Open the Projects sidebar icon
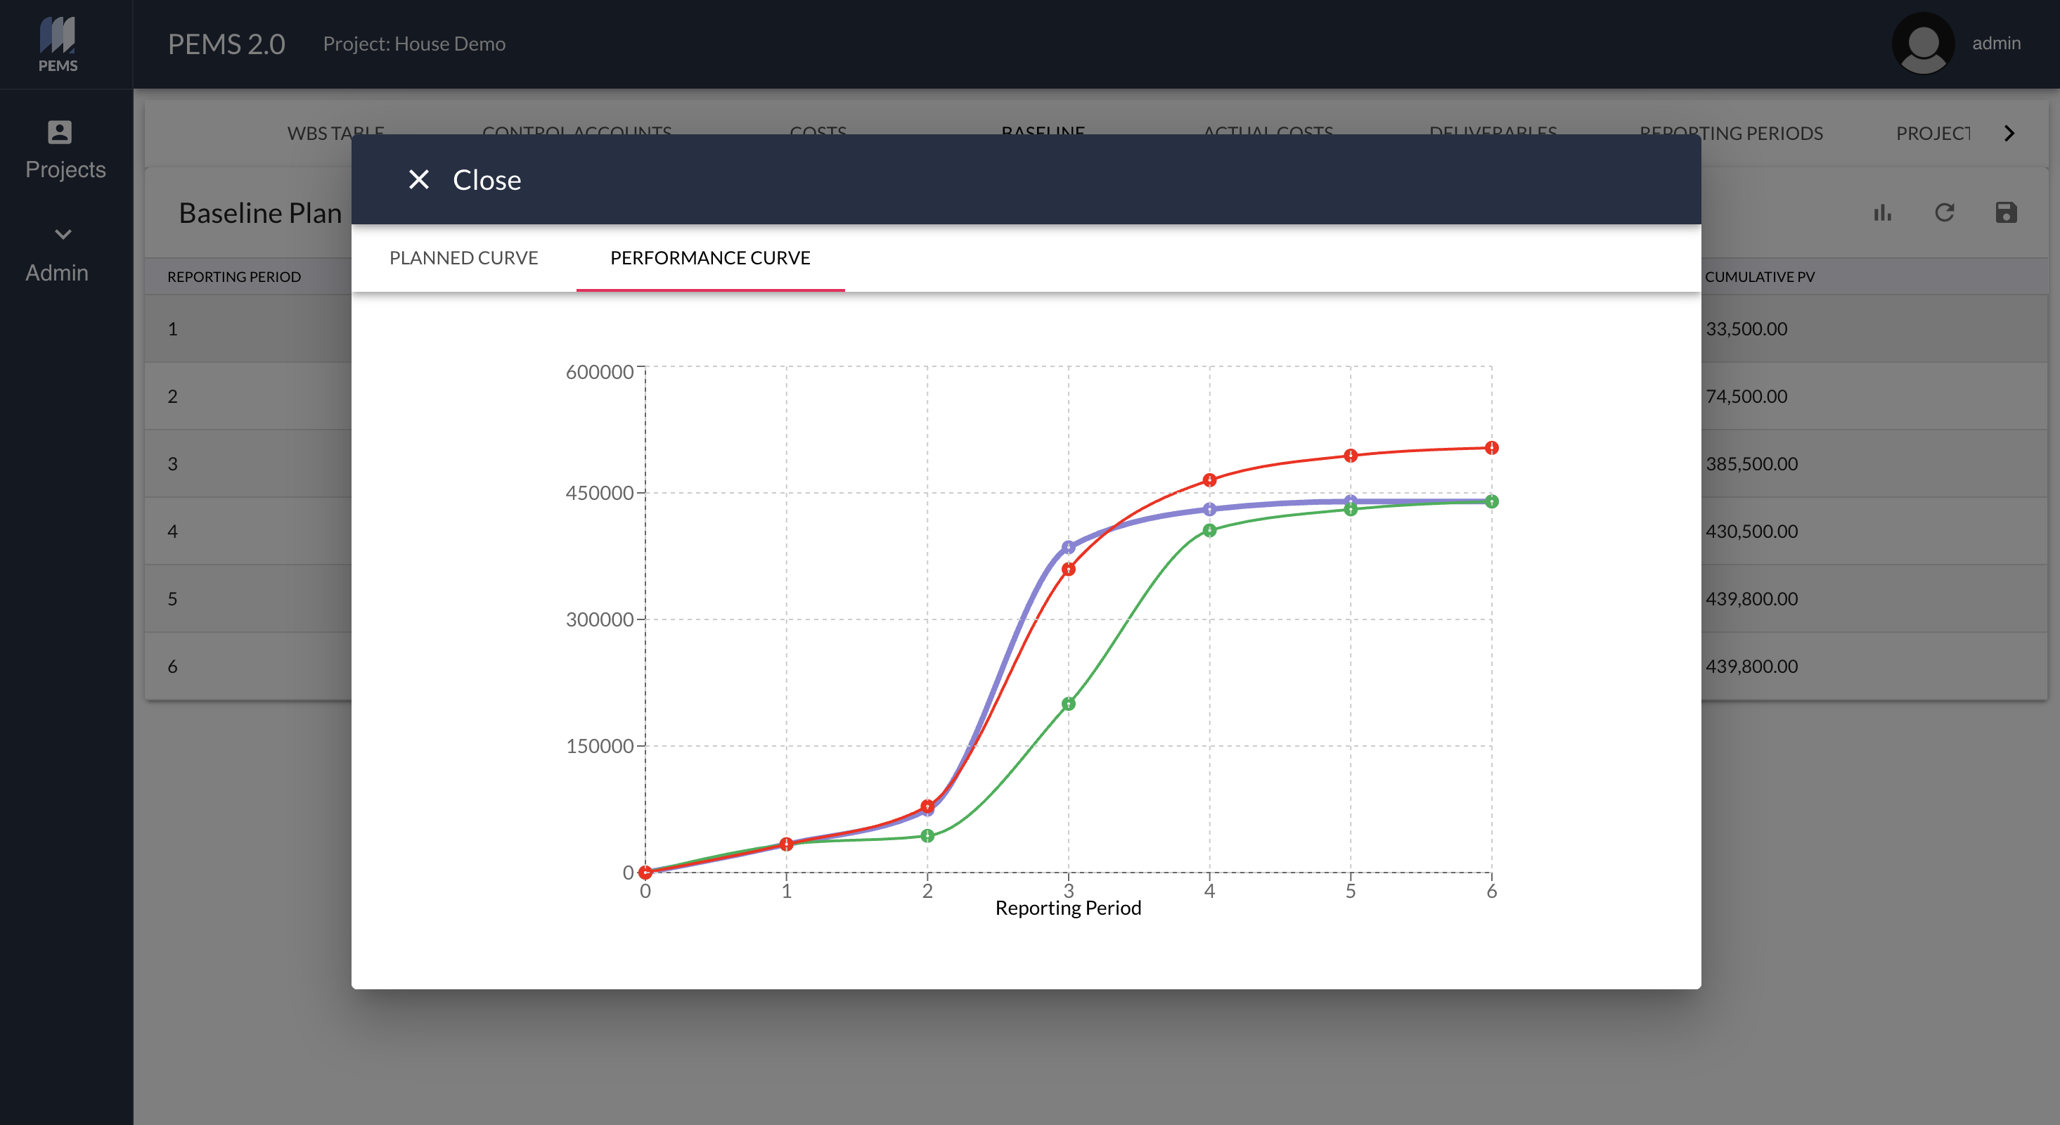Viewport: 2060px width, 1125px height. (x=60, y=132)
